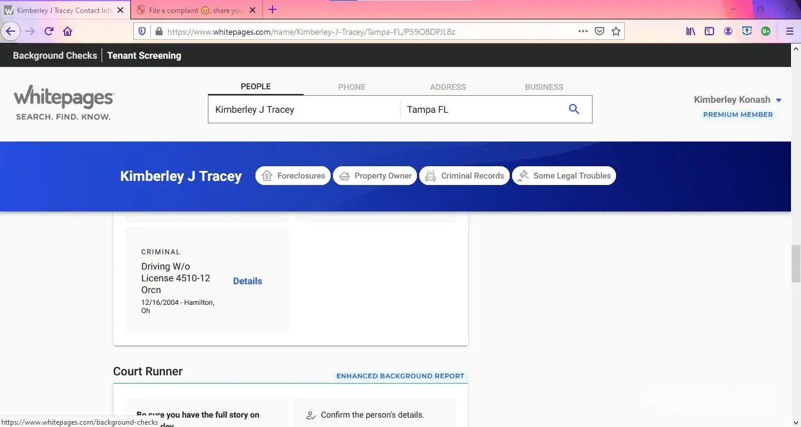The height and width of the screenshot is (427, 801).
Task: Close the Kimberley J Tracey tab
Action: (120, 11)
